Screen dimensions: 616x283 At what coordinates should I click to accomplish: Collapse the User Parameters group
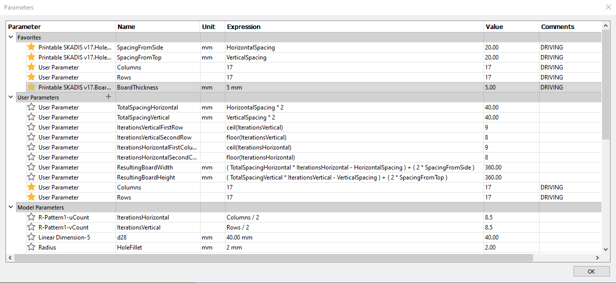click(11, 97)
